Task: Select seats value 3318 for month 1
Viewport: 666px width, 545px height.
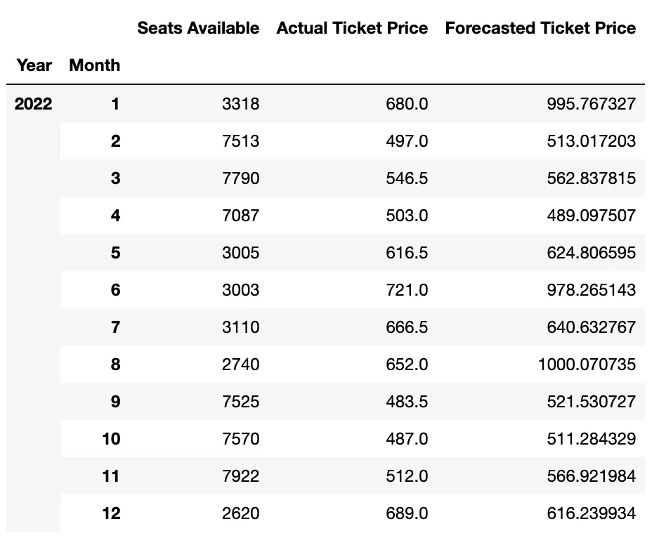Action: tap(240, 104)
